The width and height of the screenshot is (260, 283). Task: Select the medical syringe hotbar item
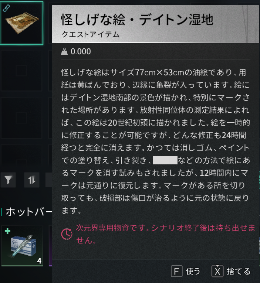pos(22,246)
